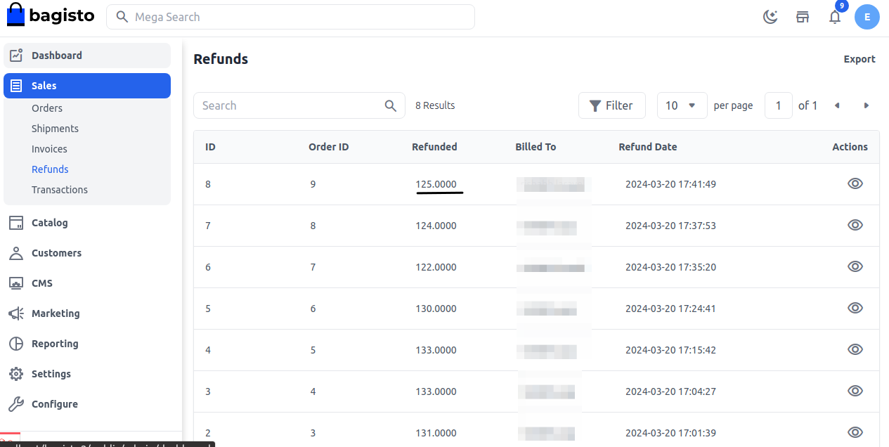Go to Orders in the sidebar
The image size is (889, 447).
47,108
